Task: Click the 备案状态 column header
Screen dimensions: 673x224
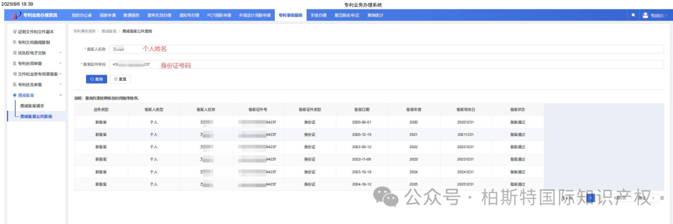Action: coord(518,110)
